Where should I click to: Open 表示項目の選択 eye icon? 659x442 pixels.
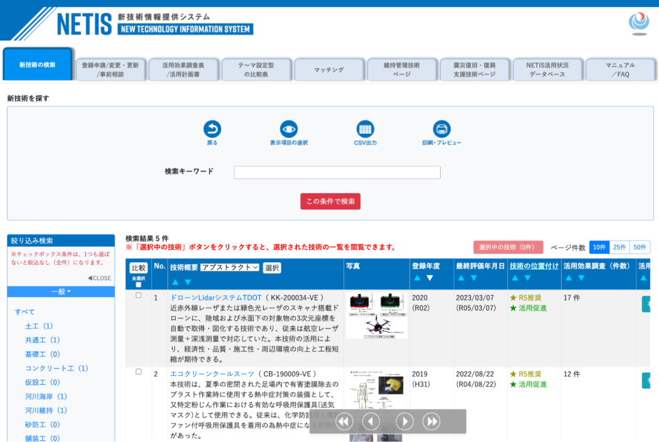[289, 129]
